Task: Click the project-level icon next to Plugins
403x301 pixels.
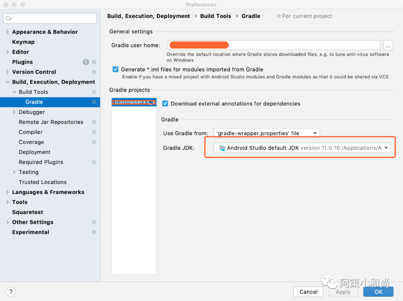Action: tap(94, 62)
